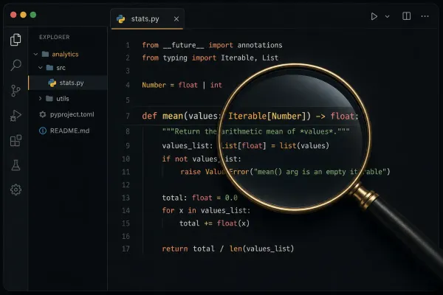
Task: Click the Python icon on stats.py tab
Action: tap(120, 19)
